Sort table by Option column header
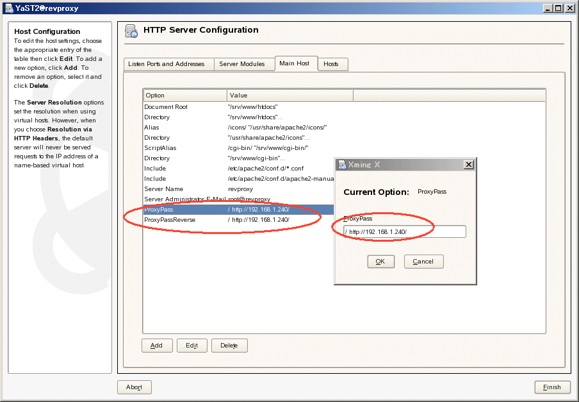Image resolution: width=579 pixels, height=402 pixels. (x=185, y=96)
